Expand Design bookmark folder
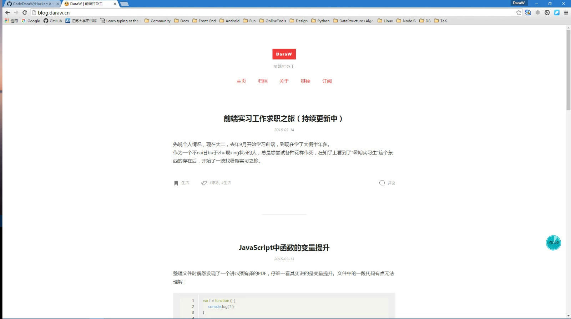The width and height of the screenshot is (571, 319). (298, 21)
